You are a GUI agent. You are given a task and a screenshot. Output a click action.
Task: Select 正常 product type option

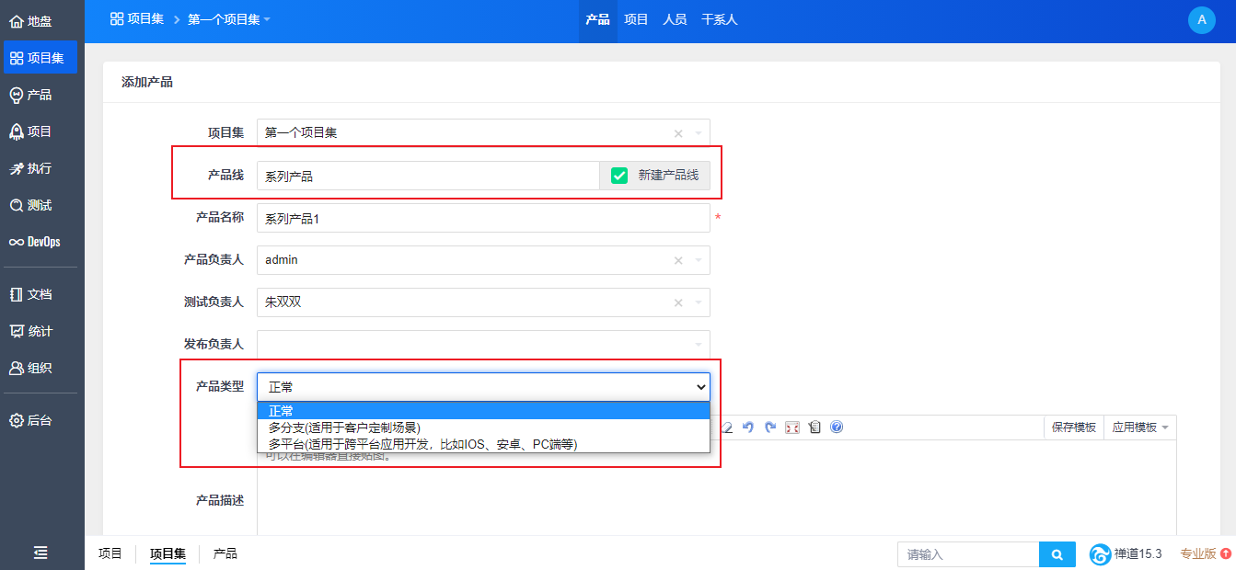(483, 410)
